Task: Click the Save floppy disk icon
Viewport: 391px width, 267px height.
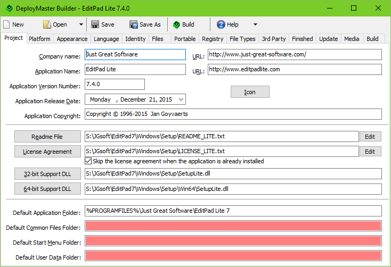Action: coord(95,24)
